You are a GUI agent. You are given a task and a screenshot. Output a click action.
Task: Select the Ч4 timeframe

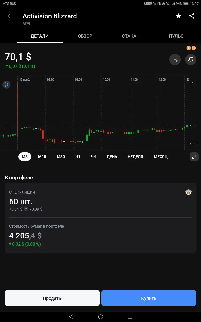93,157
